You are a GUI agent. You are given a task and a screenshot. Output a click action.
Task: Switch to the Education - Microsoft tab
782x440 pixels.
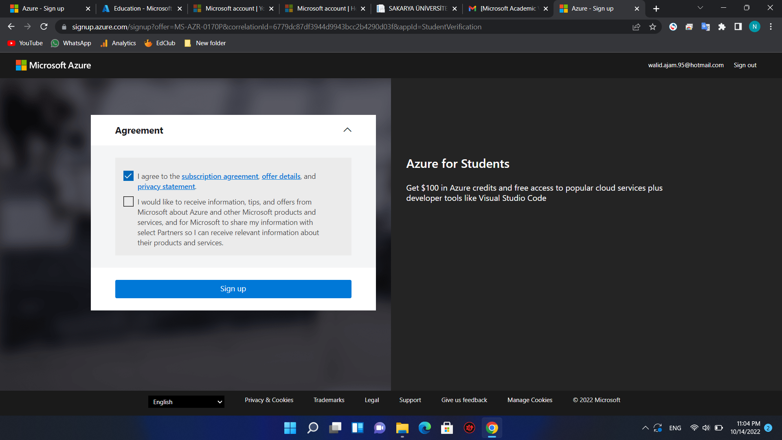[x=142, y=9]
